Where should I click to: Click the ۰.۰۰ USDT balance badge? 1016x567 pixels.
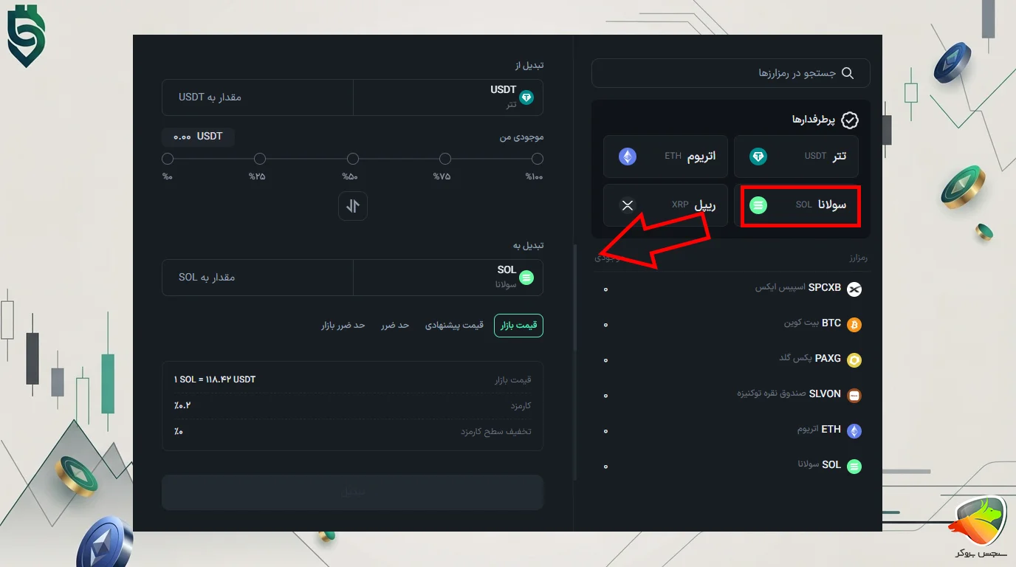[198, 137]
